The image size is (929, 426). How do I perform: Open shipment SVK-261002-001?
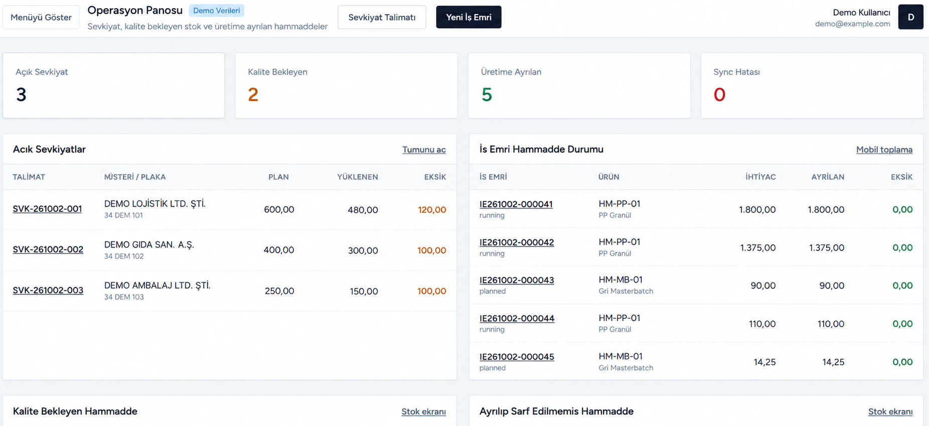coord(47,209)
